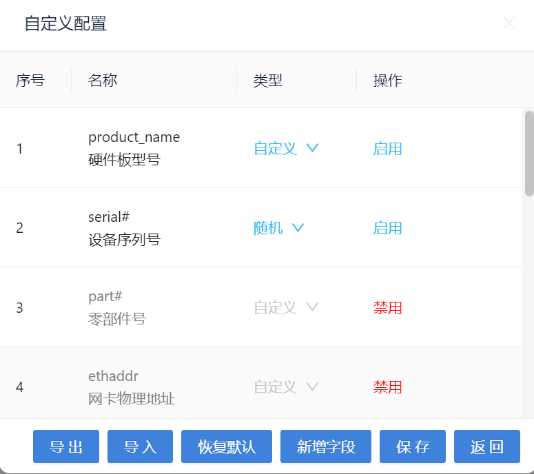Open ethaddr row 自定义 type dropdown

(x=286, y=387)
